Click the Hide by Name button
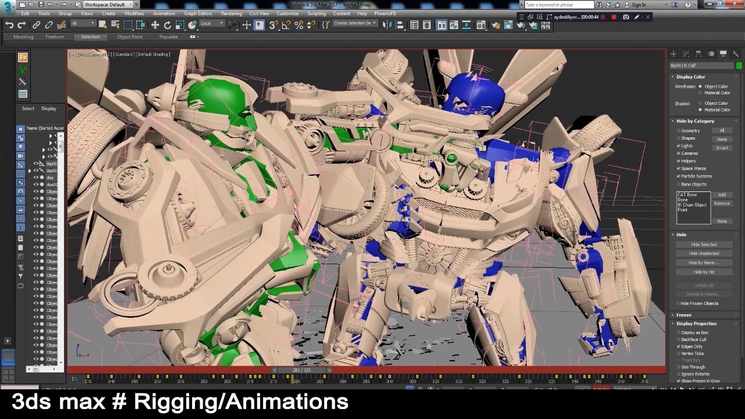 (x=704, y=262)
